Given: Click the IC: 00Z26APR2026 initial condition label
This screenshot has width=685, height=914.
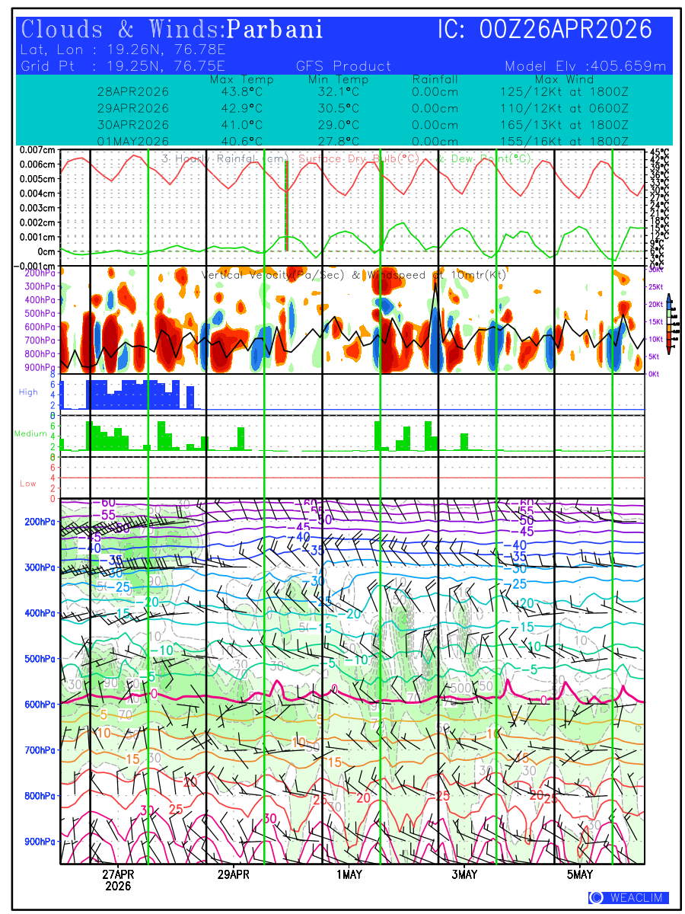Looking at the screenshot, I should click(x=545, y=30).
